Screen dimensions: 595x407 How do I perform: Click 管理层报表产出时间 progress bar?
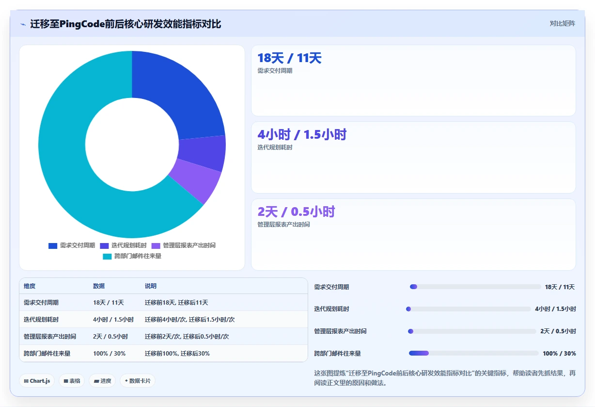pyautogui.click(x=472, y=331)
